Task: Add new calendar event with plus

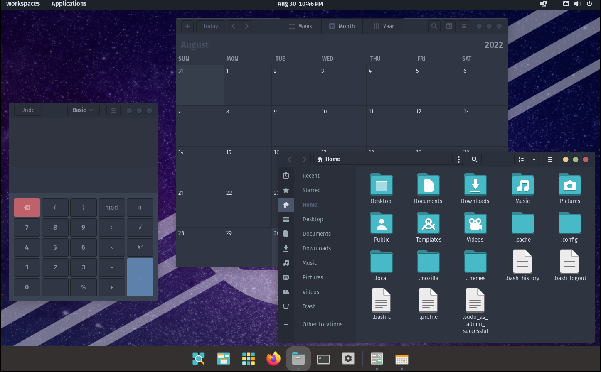Action: point(187,26)
